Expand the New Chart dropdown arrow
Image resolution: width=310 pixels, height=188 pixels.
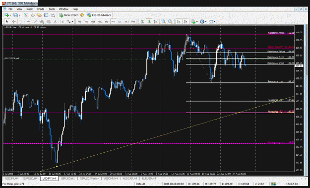click(10, 15)
